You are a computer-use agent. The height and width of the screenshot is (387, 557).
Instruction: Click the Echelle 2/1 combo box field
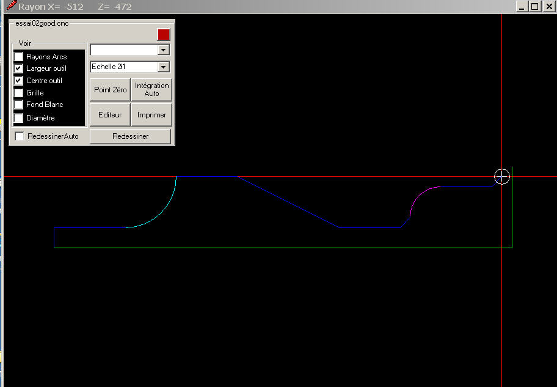point(124,67)
